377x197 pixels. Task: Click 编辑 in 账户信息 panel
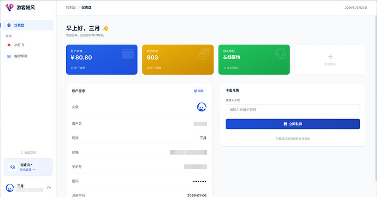[x=199, y=91]
